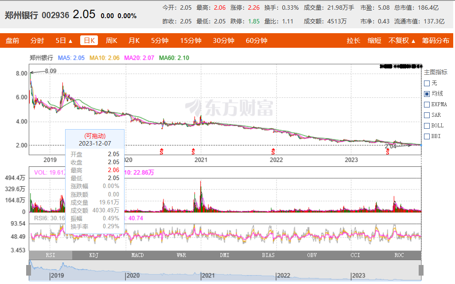Enable the EXPMA indicator checkbox
The image size is (455, 284).
pos(427,104)
